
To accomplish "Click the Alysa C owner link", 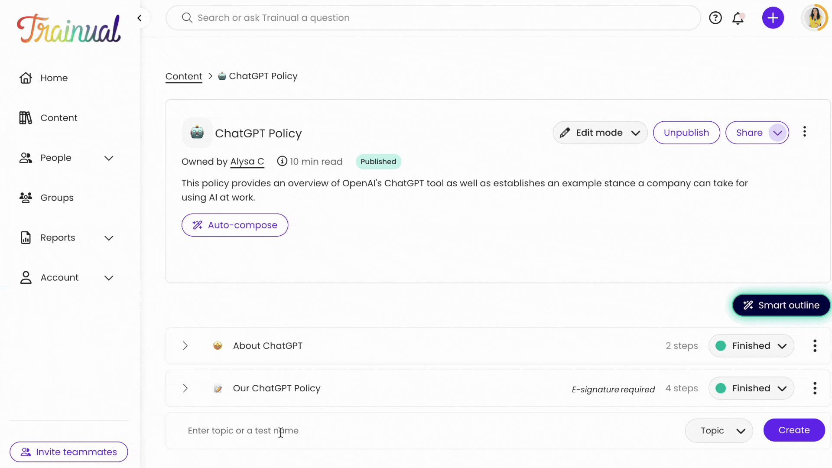I will (247, 162).
